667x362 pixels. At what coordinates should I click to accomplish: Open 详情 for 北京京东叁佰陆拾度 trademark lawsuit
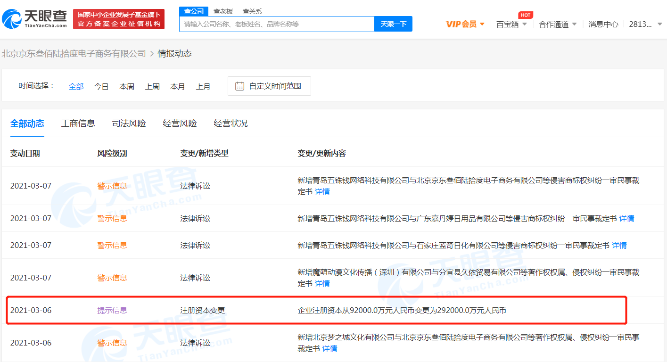[x=322, y=191]
